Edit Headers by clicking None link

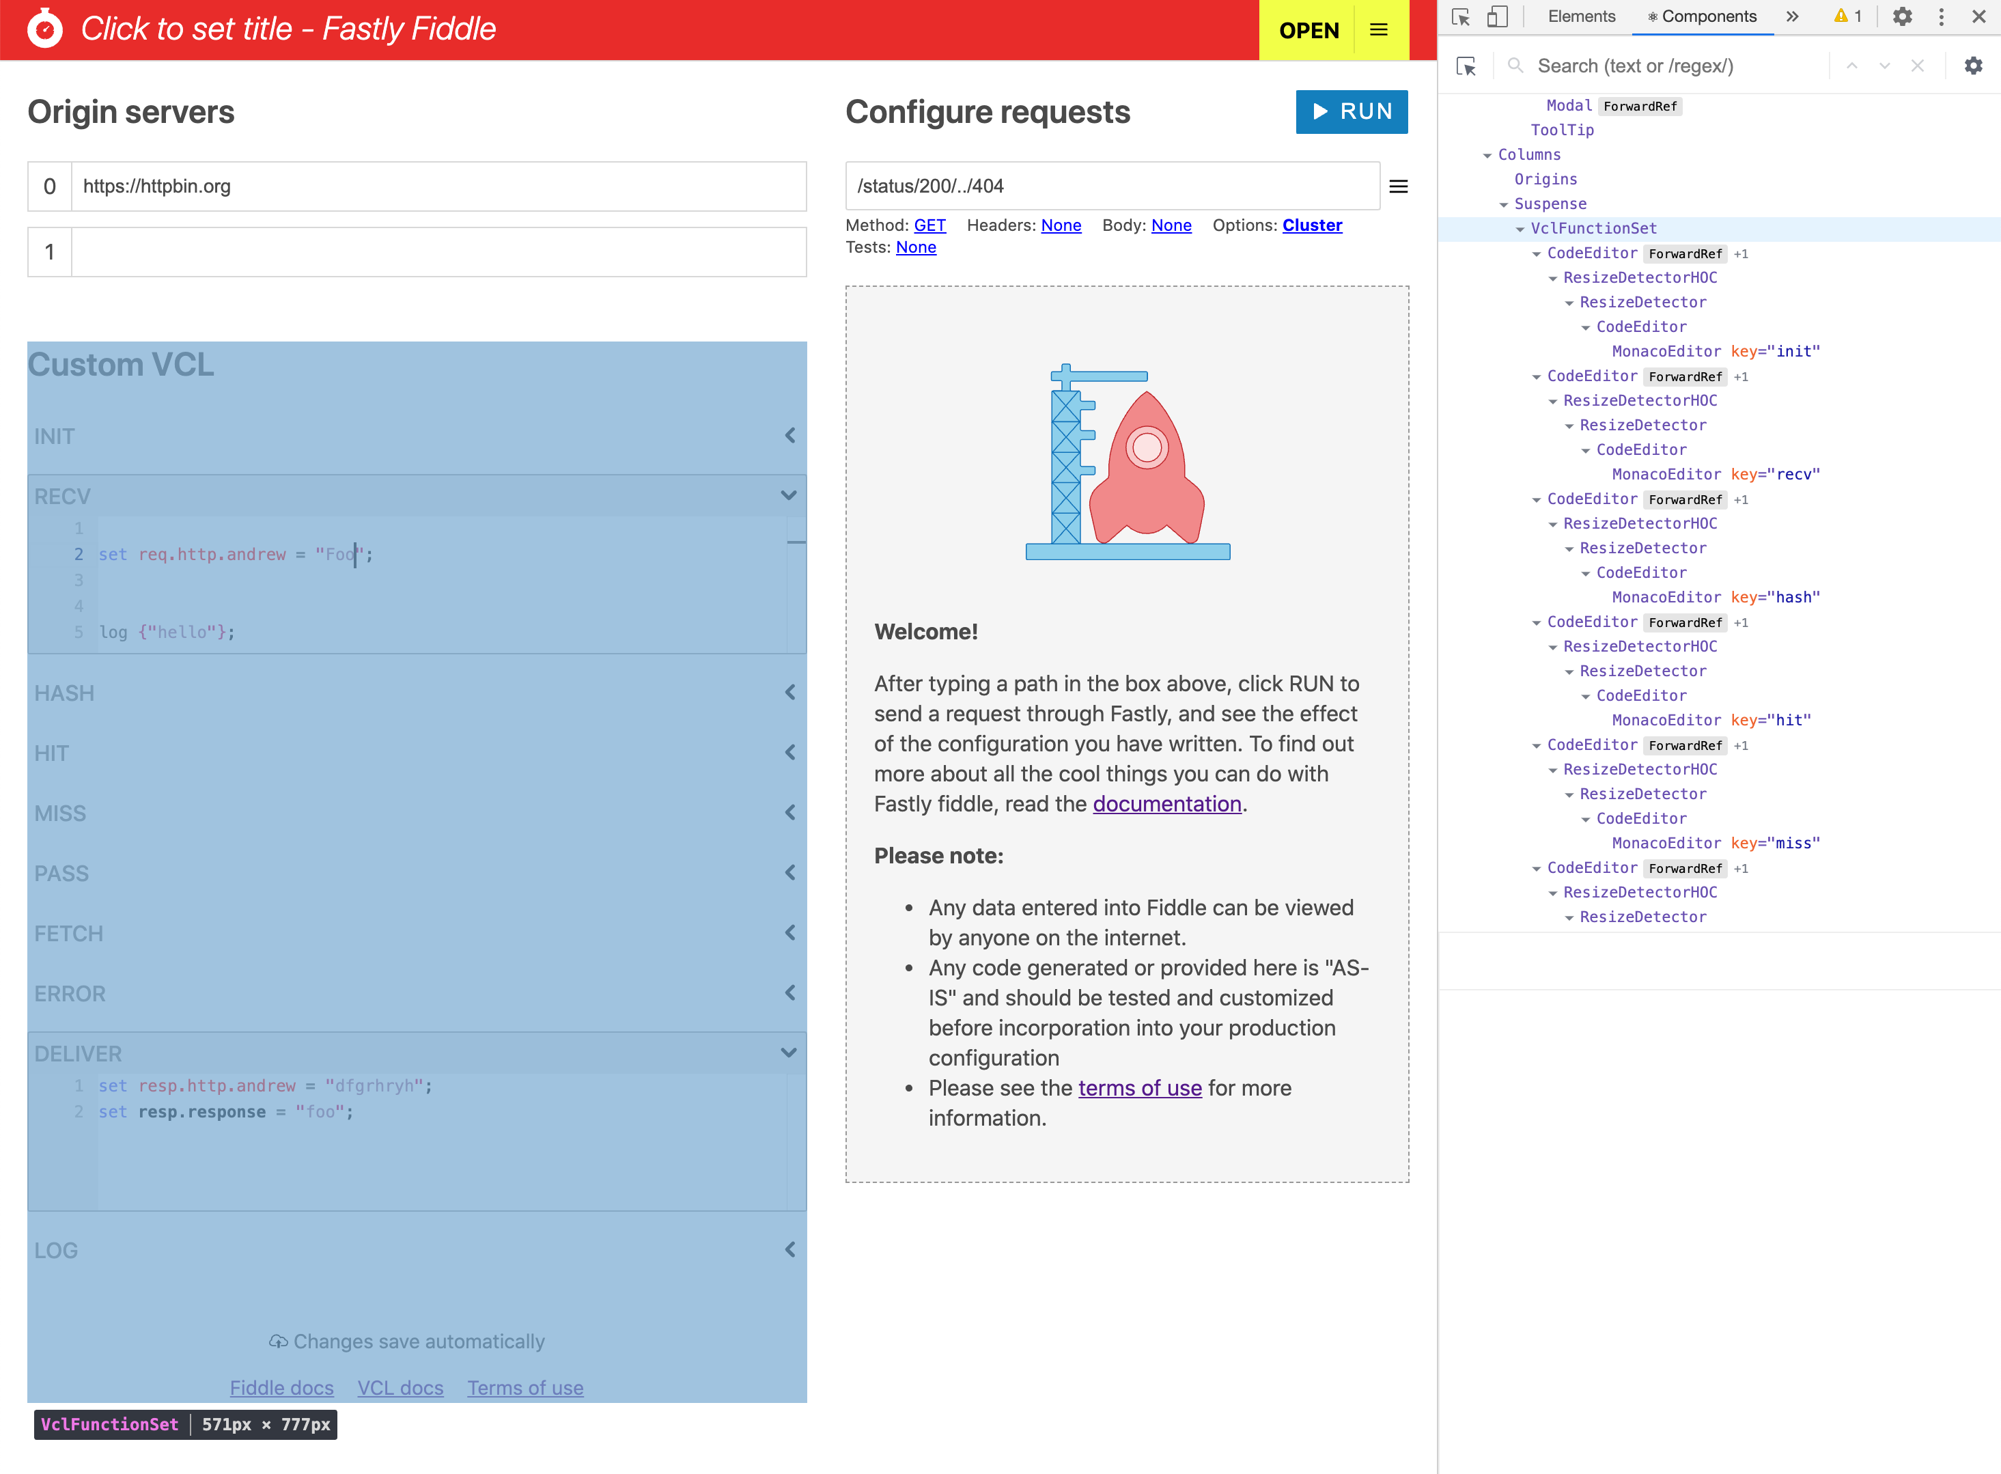pos(1061,225)
